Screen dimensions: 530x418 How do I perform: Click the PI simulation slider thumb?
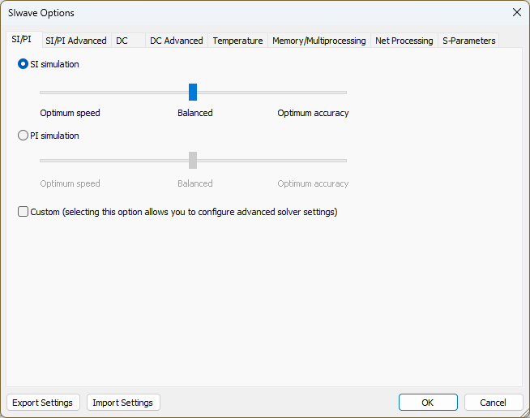coord(193,160)
